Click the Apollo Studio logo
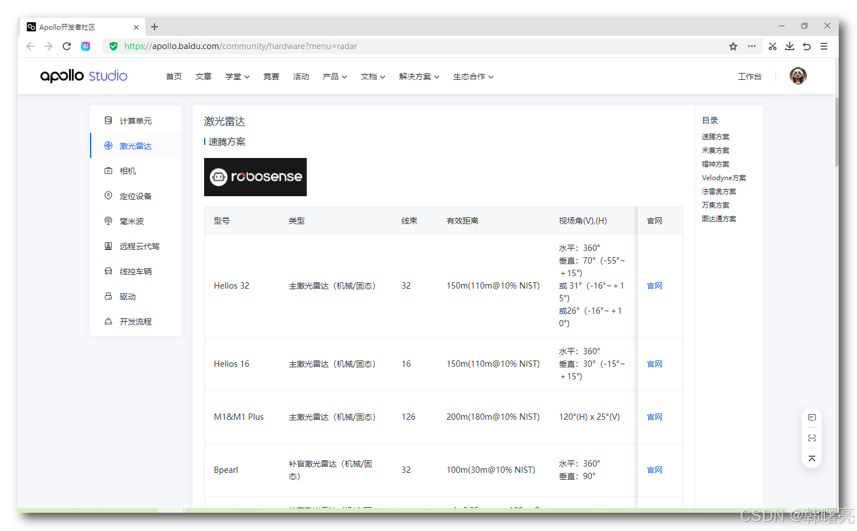The height and width of the screenshot is (531, 857). pos(84,76)
